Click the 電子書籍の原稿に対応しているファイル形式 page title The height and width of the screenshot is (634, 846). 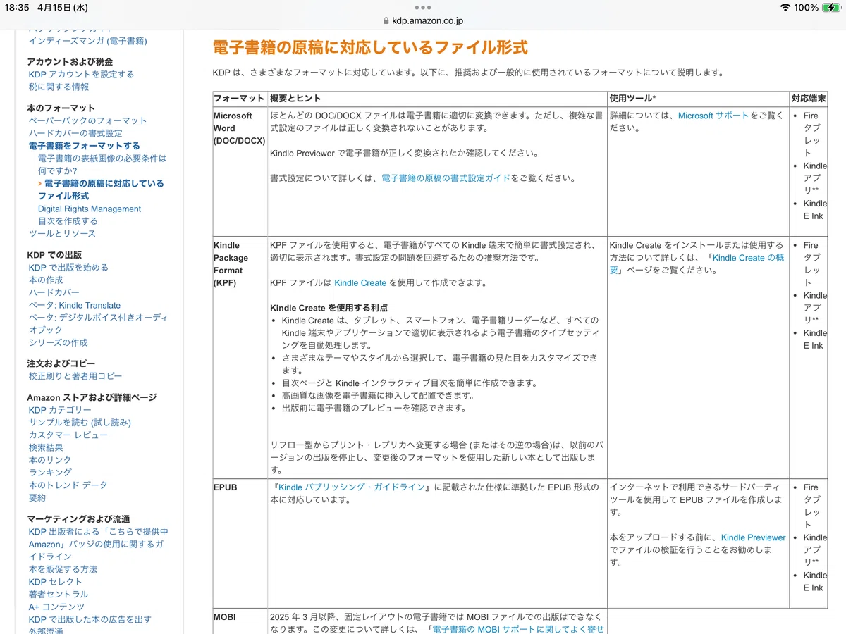[370, 48]
